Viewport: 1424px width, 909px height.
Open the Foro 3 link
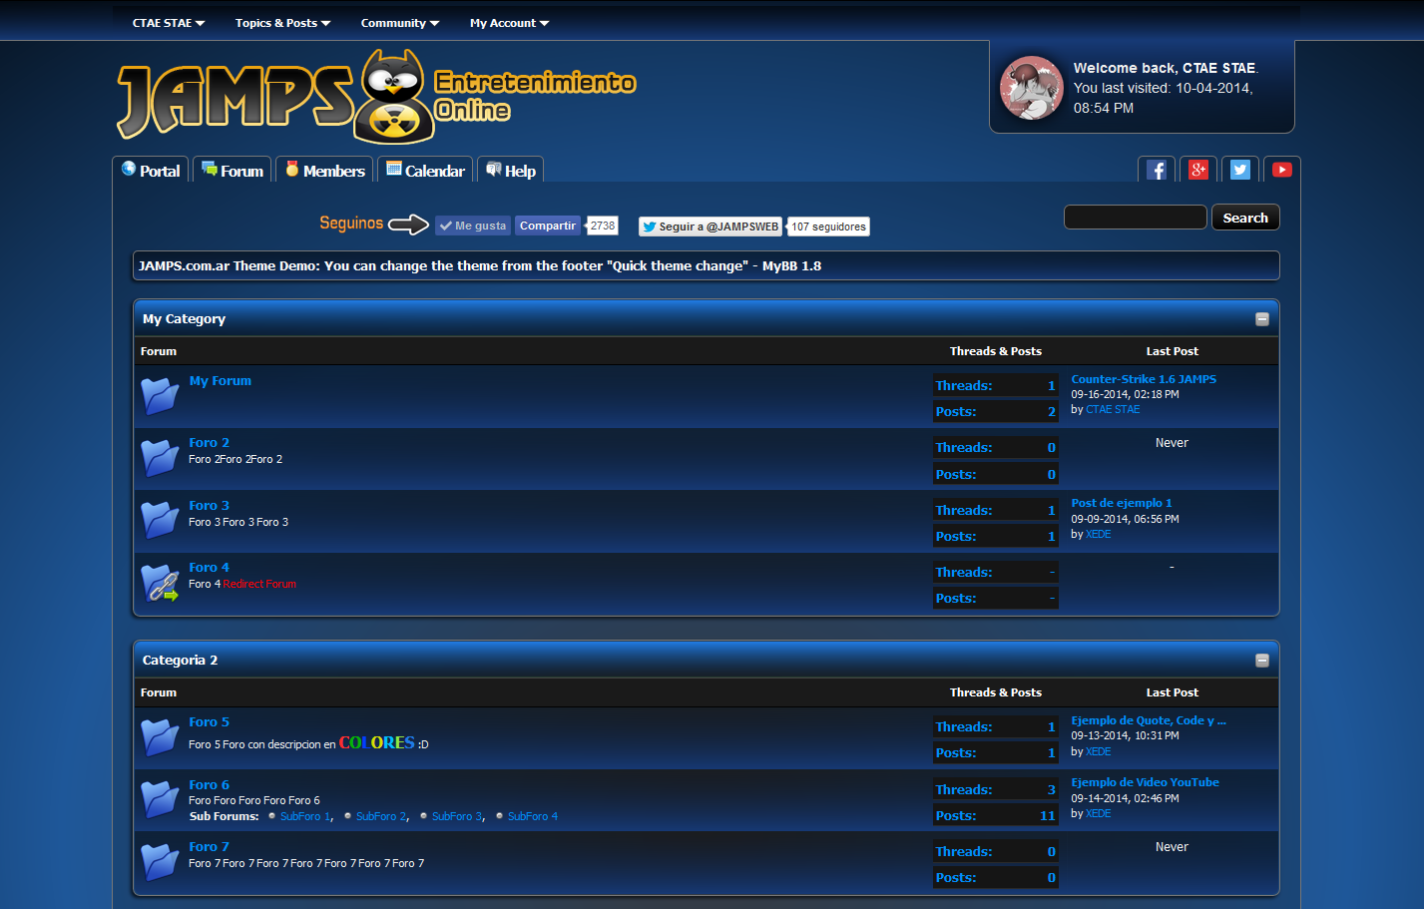click(210, 506)
